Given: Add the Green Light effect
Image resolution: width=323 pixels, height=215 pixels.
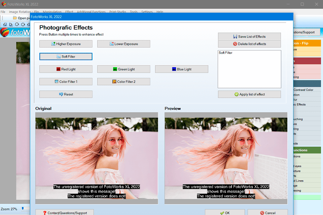Looking at the screenshot, I should coord(123,69).
